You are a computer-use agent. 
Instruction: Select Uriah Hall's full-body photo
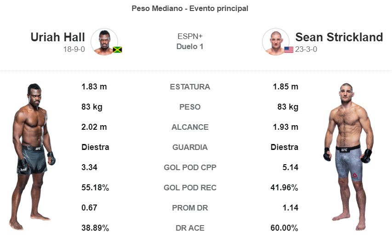click(32, 157)
